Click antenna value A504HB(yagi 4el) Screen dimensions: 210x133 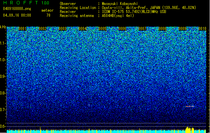pos(118,16)
